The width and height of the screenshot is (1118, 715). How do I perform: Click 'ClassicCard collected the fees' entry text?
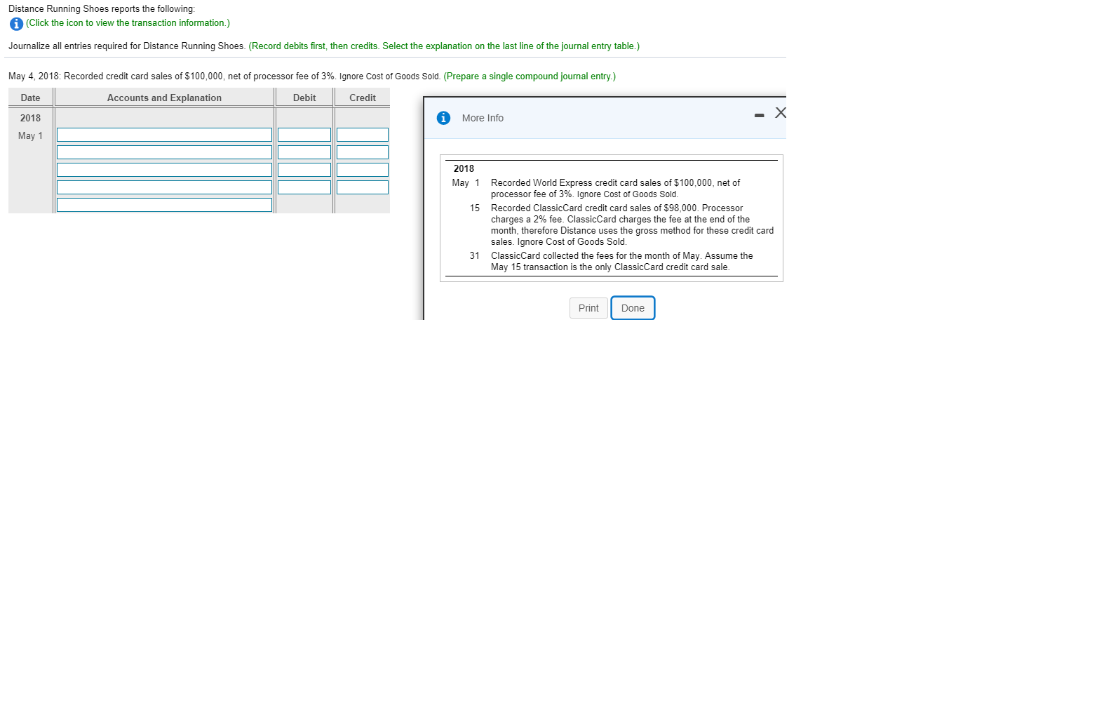(x=621, y=261)
